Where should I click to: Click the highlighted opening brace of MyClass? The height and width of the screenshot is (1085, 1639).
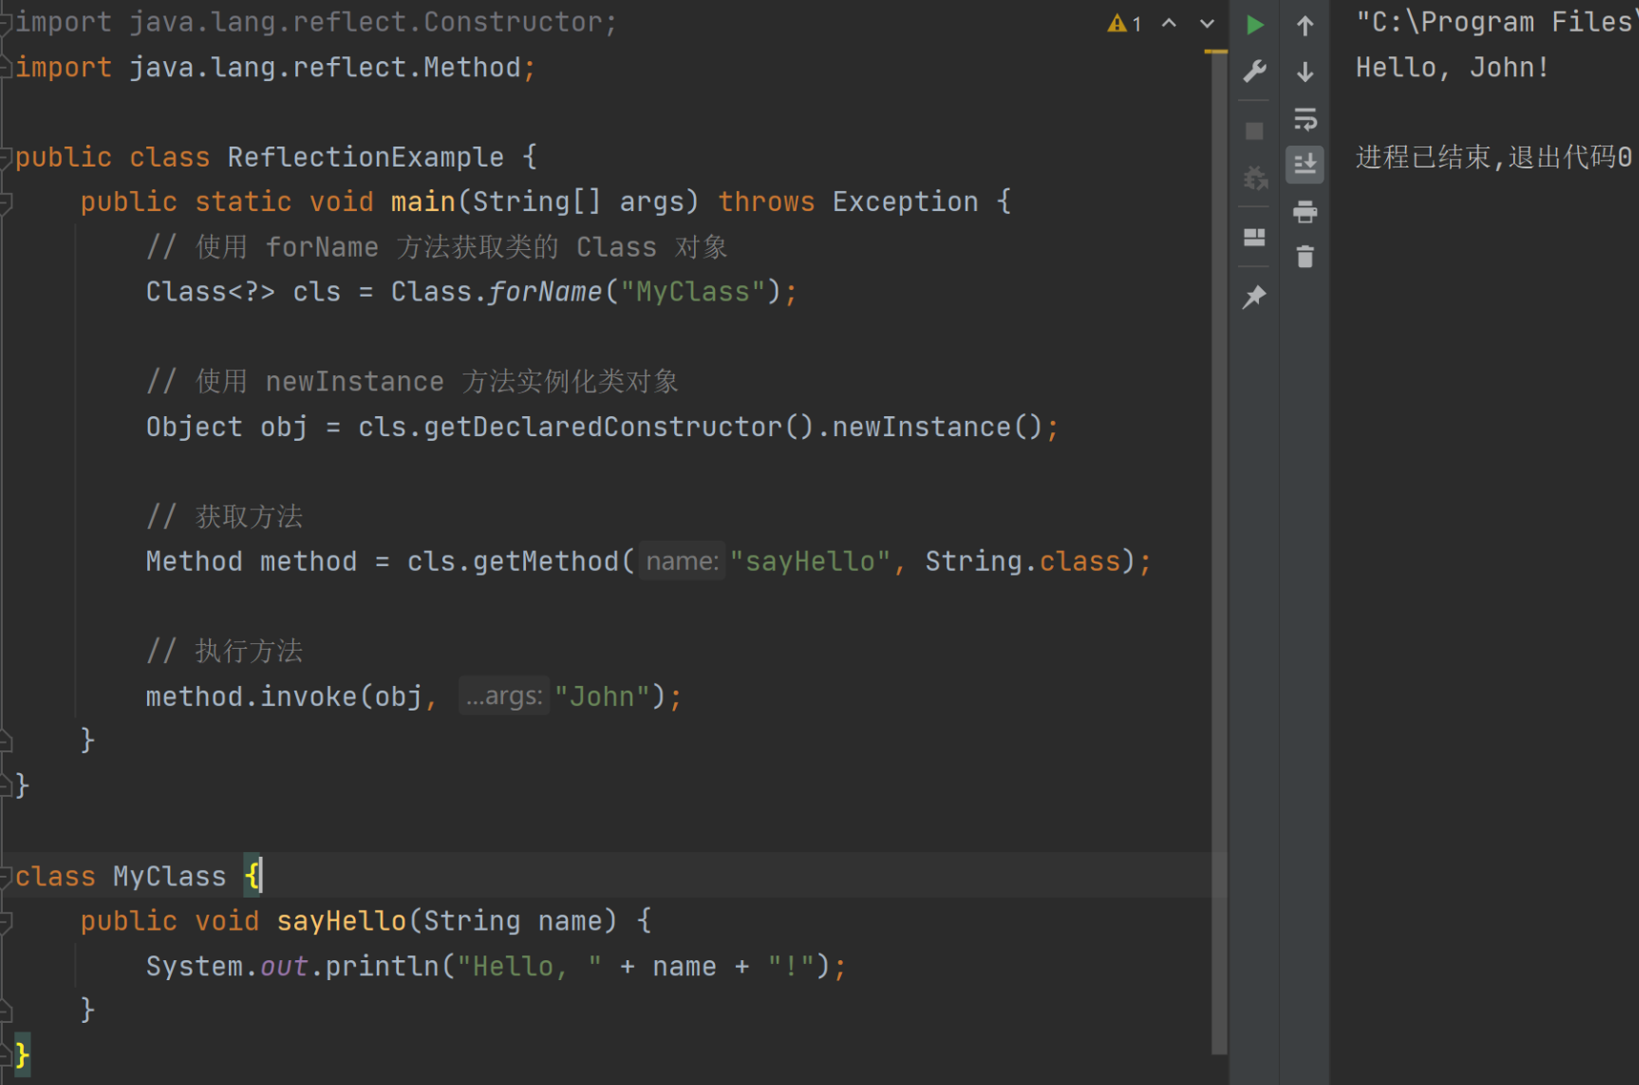point(251,876)
